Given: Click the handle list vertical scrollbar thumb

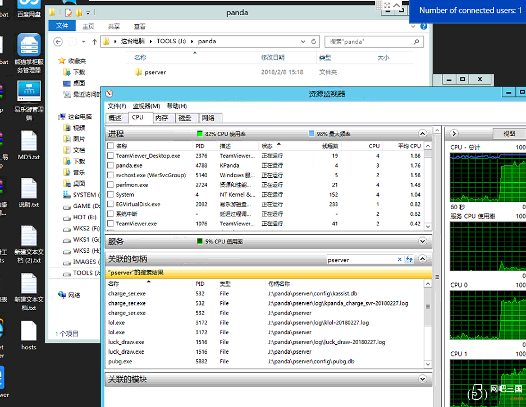Looking at the screenshot, I should [428, 307].
